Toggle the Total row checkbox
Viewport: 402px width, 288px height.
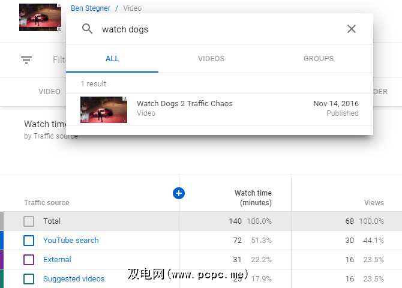[29, 221]
